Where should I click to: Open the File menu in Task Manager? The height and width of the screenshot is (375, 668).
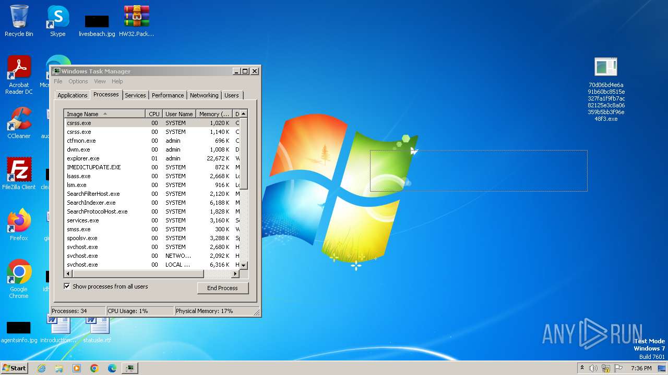(58, 81)
